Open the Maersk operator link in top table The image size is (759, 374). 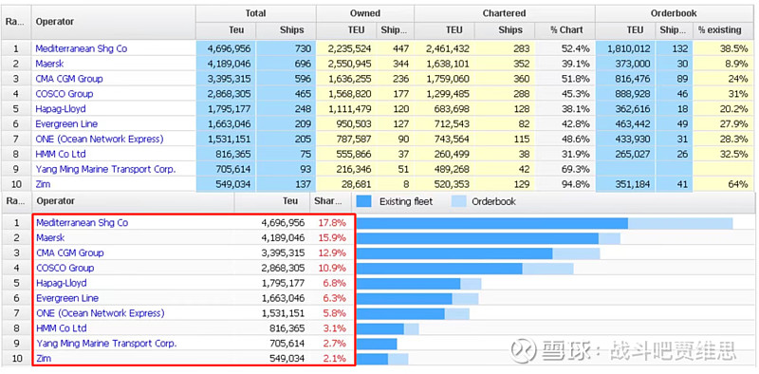(49, 64)
